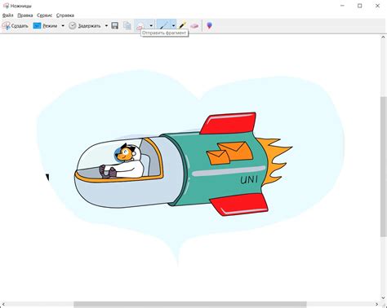This screenshot has height=308, width=387.
Task: Click the horizontal scrollbar thumb
Action: pos(190,305)
